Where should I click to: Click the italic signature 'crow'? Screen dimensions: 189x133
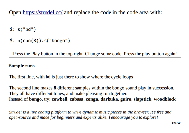176,123
